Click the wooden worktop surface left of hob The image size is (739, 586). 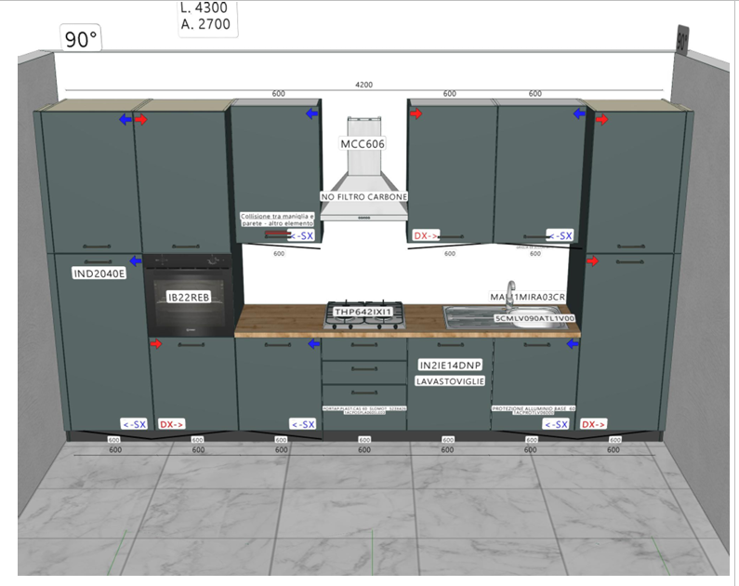279,322
